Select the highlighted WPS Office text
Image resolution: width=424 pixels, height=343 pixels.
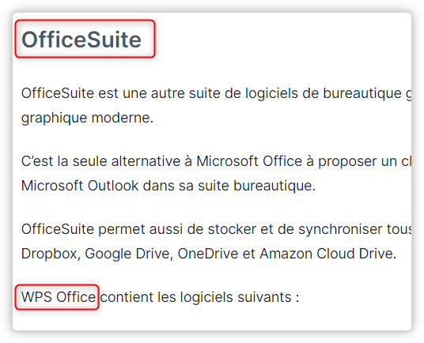click(58, 297)
